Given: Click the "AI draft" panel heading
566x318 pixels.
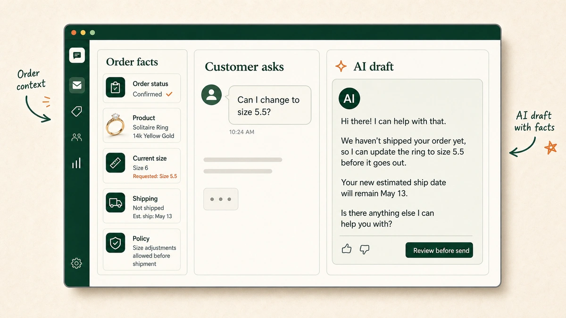Looking at the screenshot, I should (x=374, y=66).
